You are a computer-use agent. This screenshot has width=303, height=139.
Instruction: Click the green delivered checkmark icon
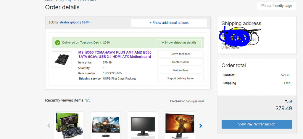(58, 42)
